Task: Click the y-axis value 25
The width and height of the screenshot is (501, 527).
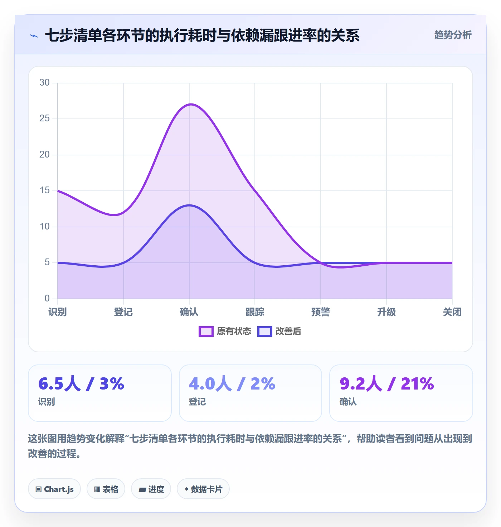Action: [45, 119]
